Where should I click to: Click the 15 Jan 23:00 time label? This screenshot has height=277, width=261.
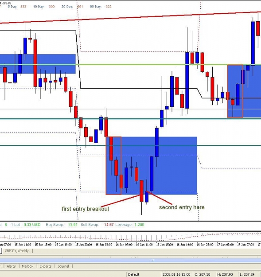83,245
